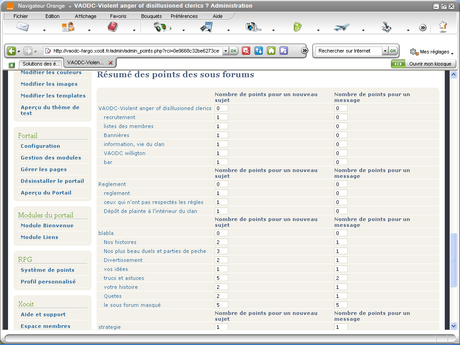Open Module Bienvenue link
Viewport: 460px width, 345px height.
click(x=47, y=226)
